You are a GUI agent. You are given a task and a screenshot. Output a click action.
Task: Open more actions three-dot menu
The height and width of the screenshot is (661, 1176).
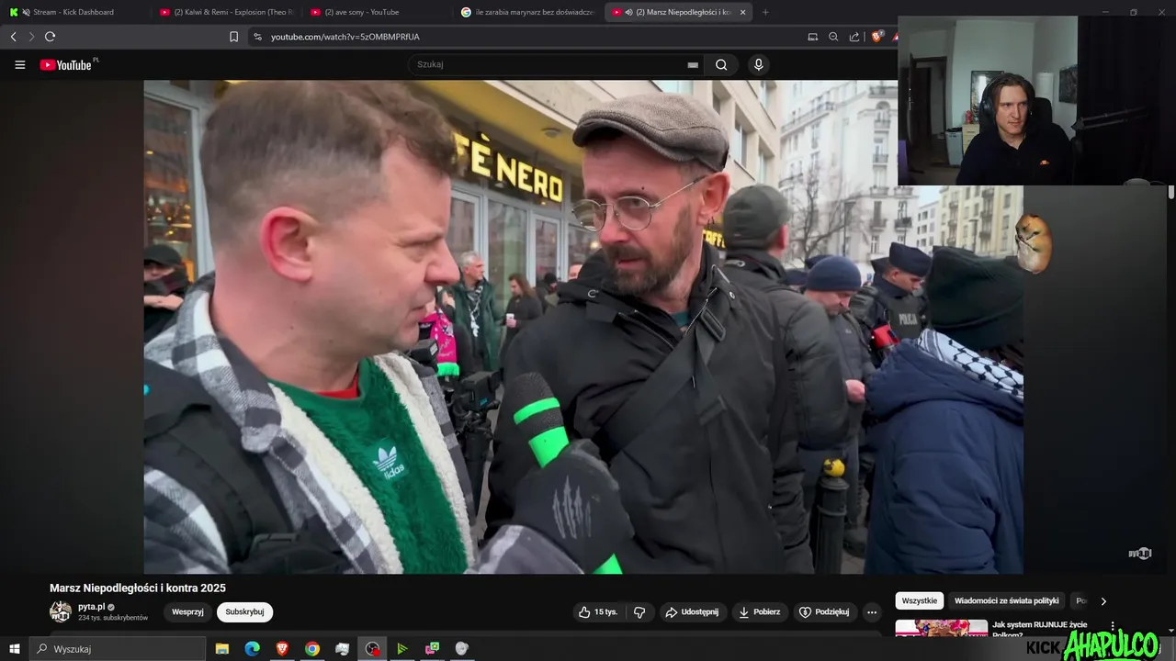pos(872,612)
